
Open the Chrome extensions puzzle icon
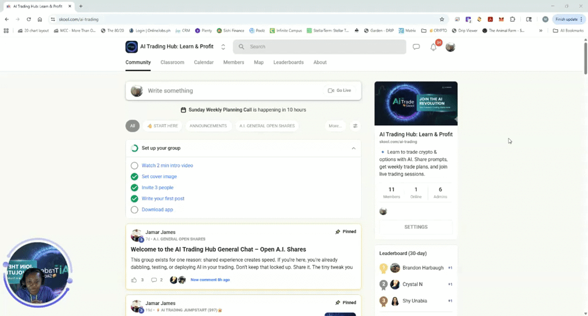(x=513, y=19)
